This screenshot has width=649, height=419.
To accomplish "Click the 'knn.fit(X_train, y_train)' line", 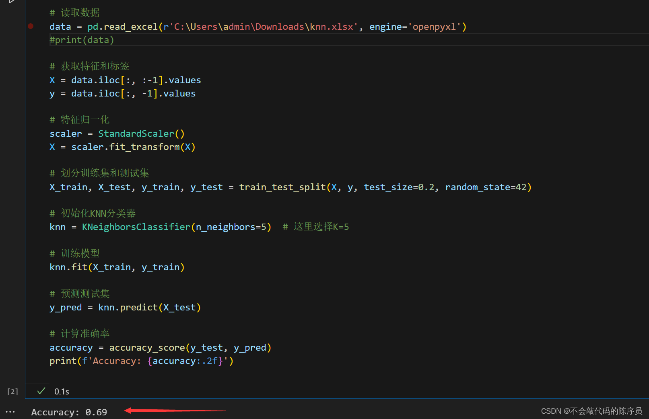I will click(x=117, y=267).
